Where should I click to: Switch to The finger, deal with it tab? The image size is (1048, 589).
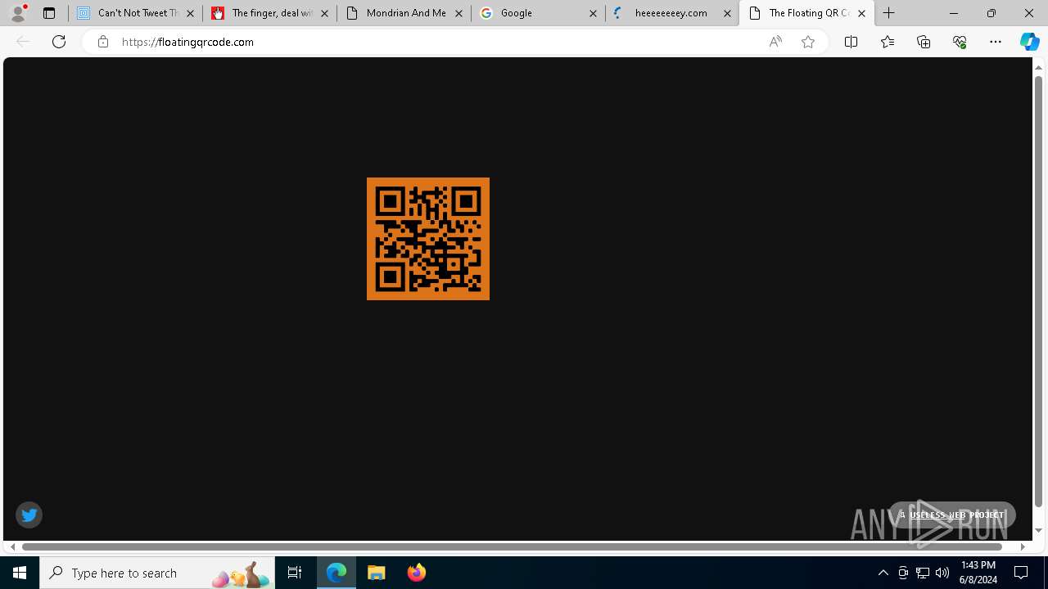[270, 13]
